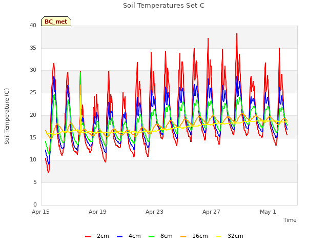The width and height of the screenshot is (328, 246).
Task: Click the blue -4cm legend color marker
Action: [119, 237]
